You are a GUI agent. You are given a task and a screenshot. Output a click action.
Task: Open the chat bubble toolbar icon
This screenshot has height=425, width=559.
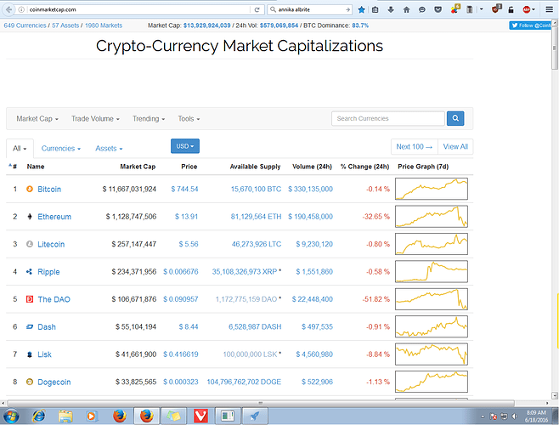click(x=422, y=9)
